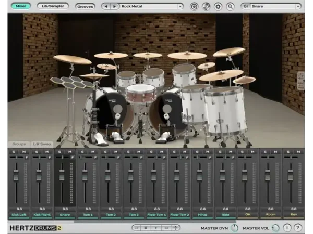Select previous kit preset arrow
The width and height of the screenshot is (313, 234).
tap(106, 6)
